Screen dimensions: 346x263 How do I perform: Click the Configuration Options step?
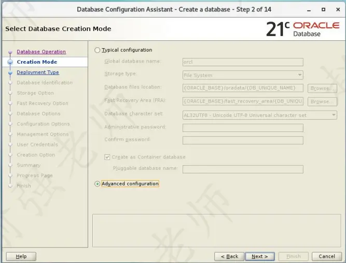43,124
